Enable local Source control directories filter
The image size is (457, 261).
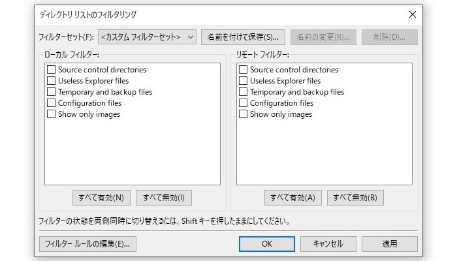(52, 70)
